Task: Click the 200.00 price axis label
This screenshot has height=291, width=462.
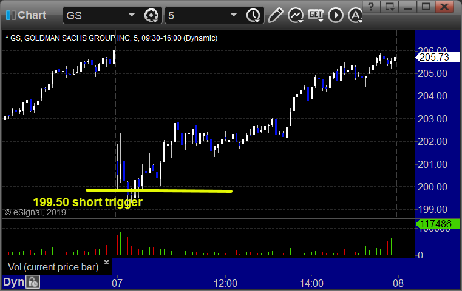Action: 432,187
